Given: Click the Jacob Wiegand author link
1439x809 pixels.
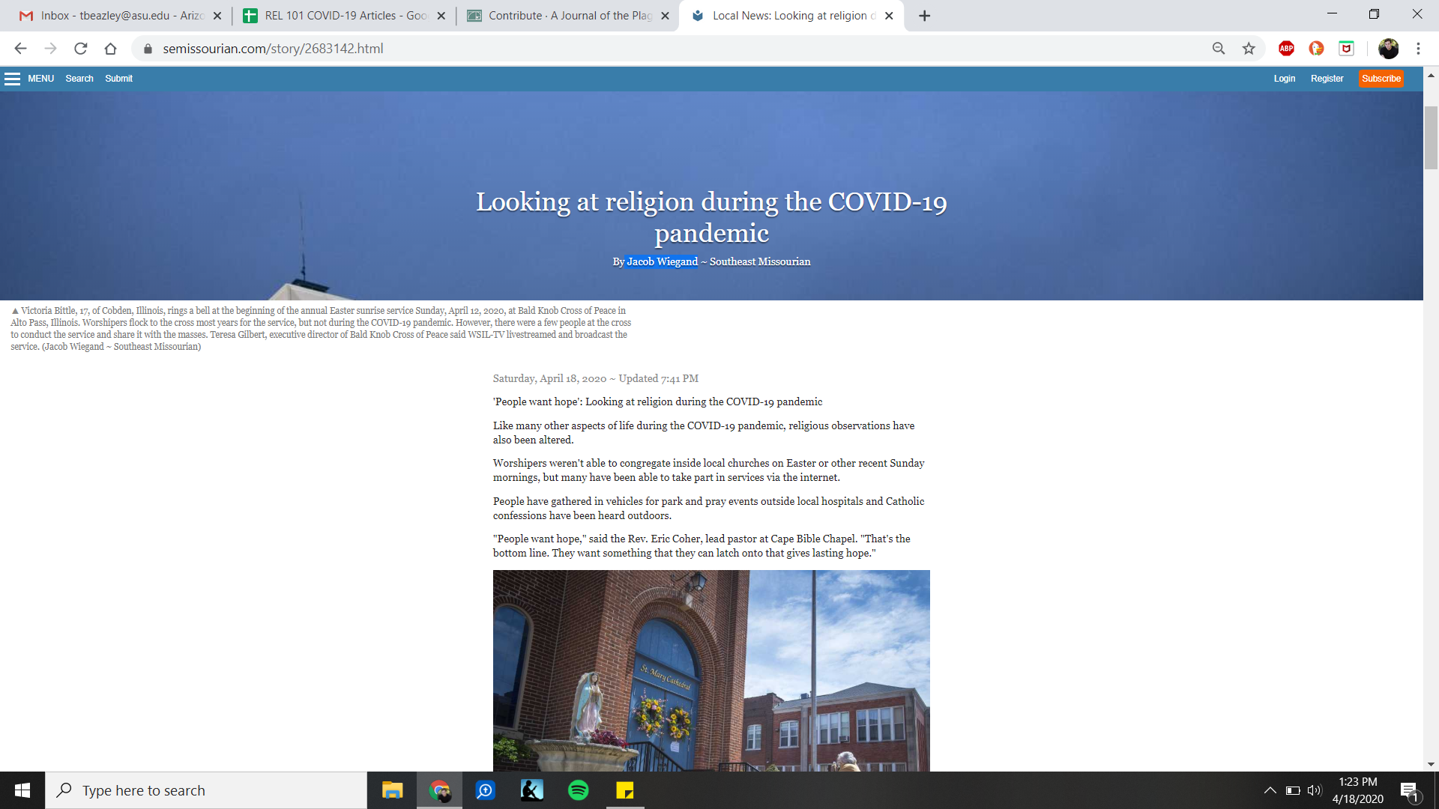Looking at the screenshot, I should pyautogui.click(x=662, y=261).
